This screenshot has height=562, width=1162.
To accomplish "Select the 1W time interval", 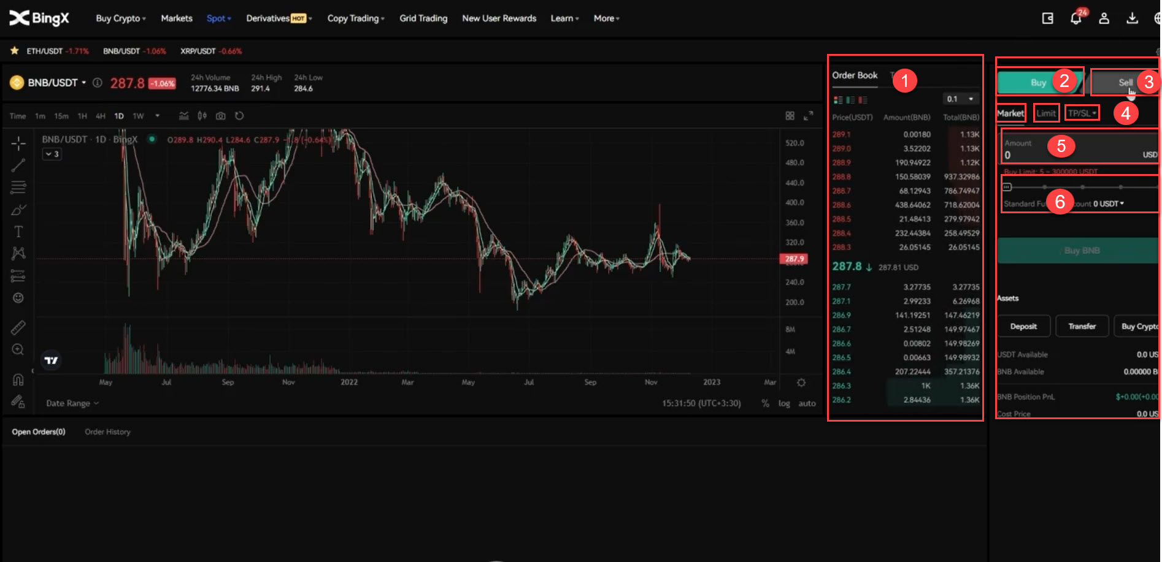I will pyautogui.click(x=138, y=116).
